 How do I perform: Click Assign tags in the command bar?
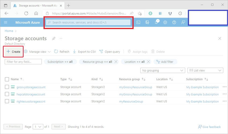[138, 52]
